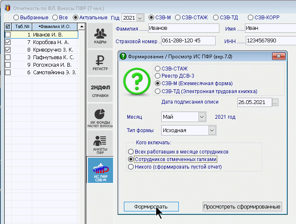Choose СЗВ-М (Ежемесячная форма) option
The height and width of the screenshot is (224, 296).
point(157,83)
